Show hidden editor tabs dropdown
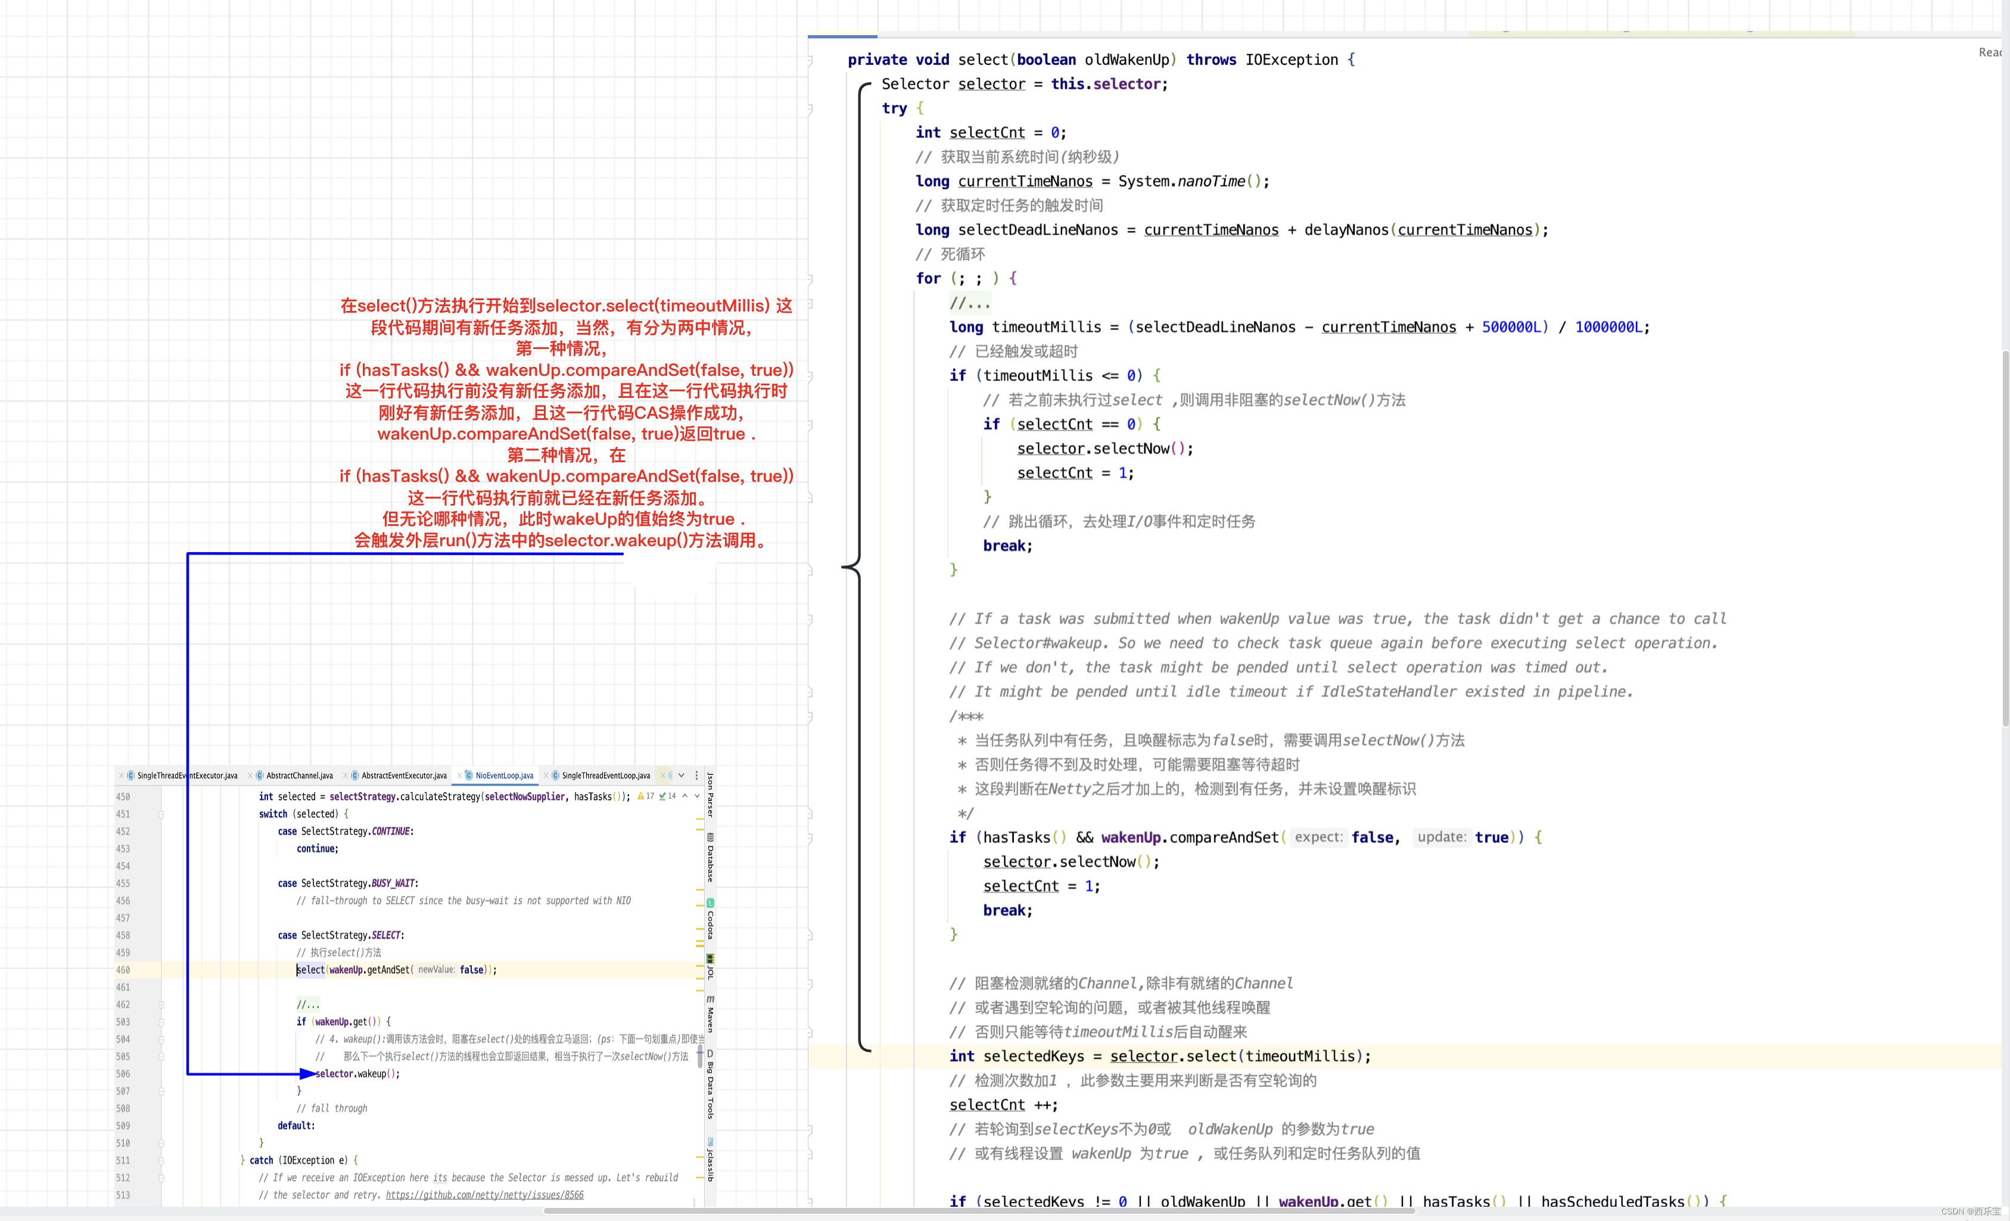 [681, 775]
